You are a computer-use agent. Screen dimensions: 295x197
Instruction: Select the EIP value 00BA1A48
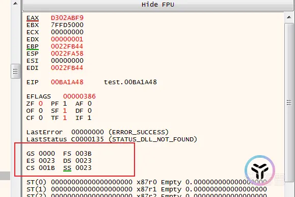67,82
